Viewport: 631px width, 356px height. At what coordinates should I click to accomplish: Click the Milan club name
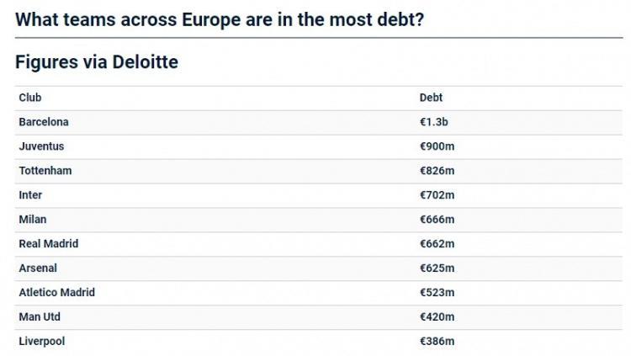coord(33,220)
